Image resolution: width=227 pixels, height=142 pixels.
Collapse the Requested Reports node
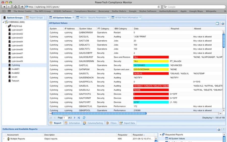(160, 135)
